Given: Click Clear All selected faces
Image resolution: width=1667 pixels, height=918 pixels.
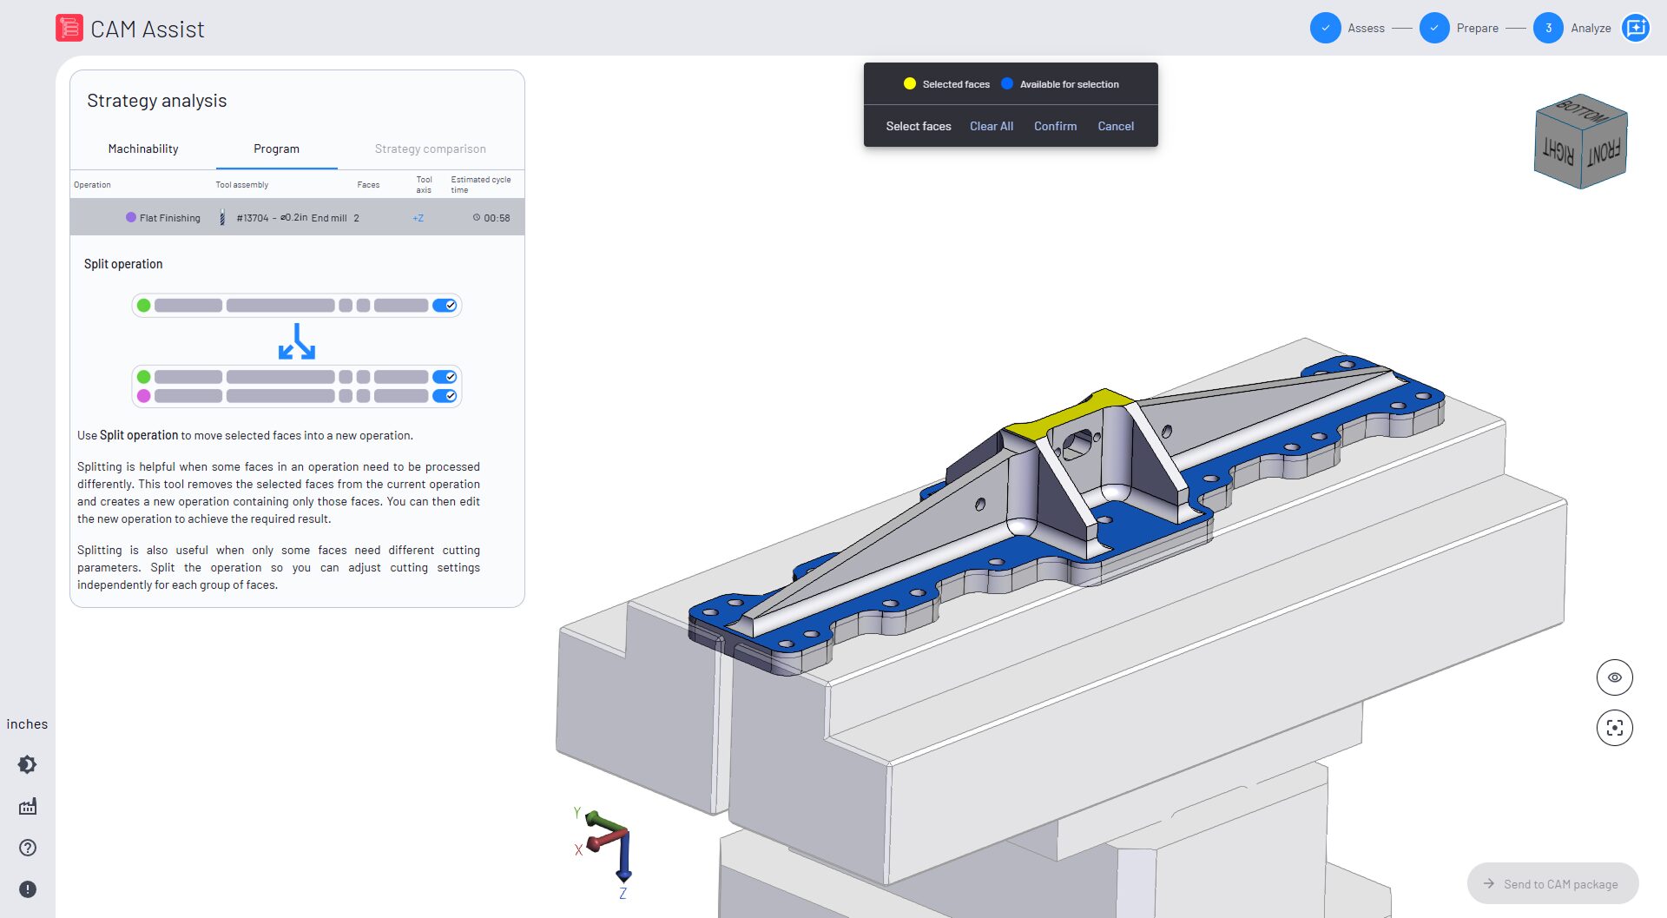Looking at the screenshot, I should [x=992, y=126].
